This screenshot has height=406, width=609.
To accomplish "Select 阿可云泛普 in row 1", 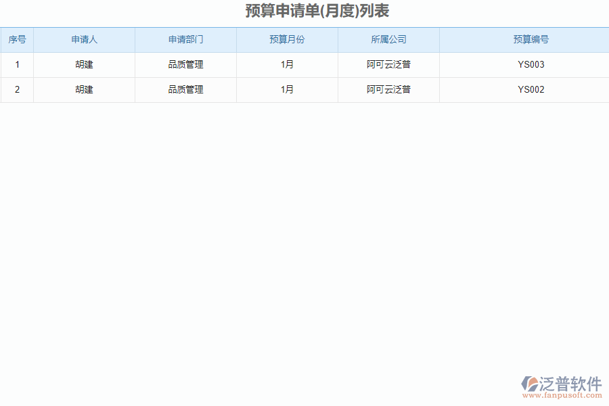I will pos(388,64).
